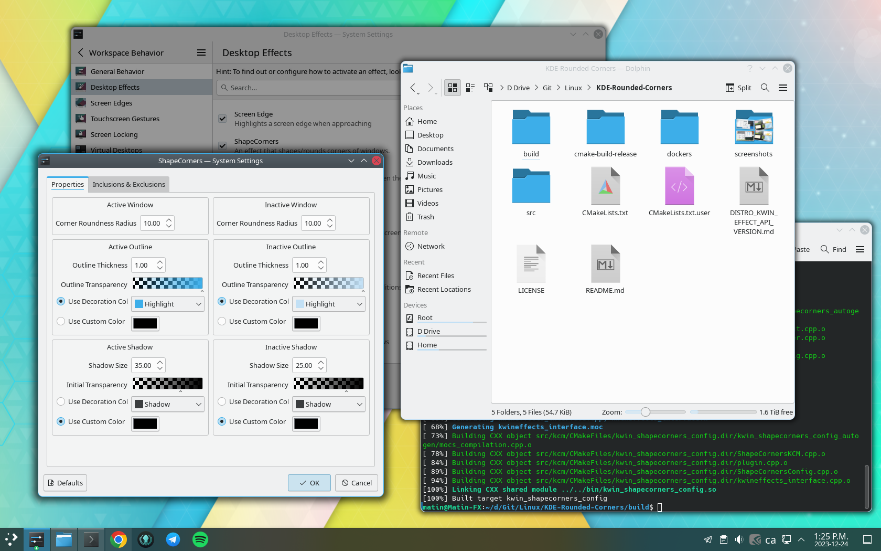Screen dimensions: 881x551
Task: Go back in Dolphin navigation
Action: (413, 88)
